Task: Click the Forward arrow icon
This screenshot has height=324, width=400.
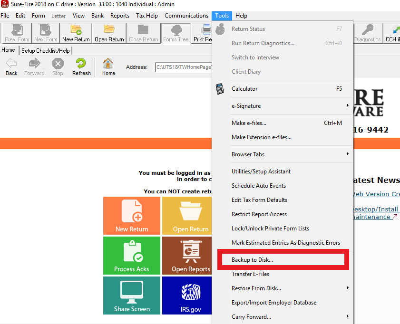Action: [34, 64]
